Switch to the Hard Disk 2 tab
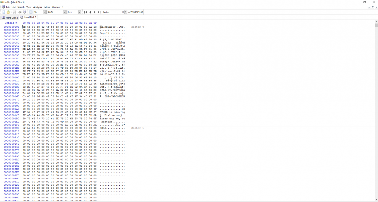Screen dimensions: 378x202 point(10,18)
